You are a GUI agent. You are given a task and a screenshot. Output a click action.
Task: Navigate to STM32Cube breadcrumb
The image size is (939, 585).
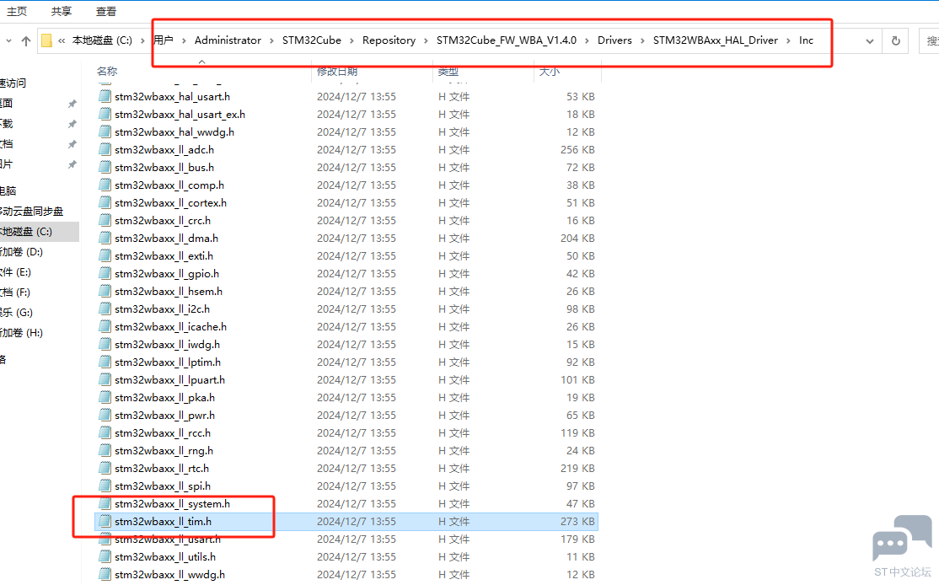click(311, 40)
